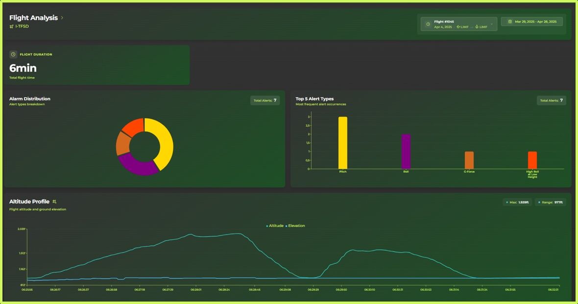Toggle the Elevation series in chart legend
Screen dimensions: 578x304
click(x=295, y=226)
